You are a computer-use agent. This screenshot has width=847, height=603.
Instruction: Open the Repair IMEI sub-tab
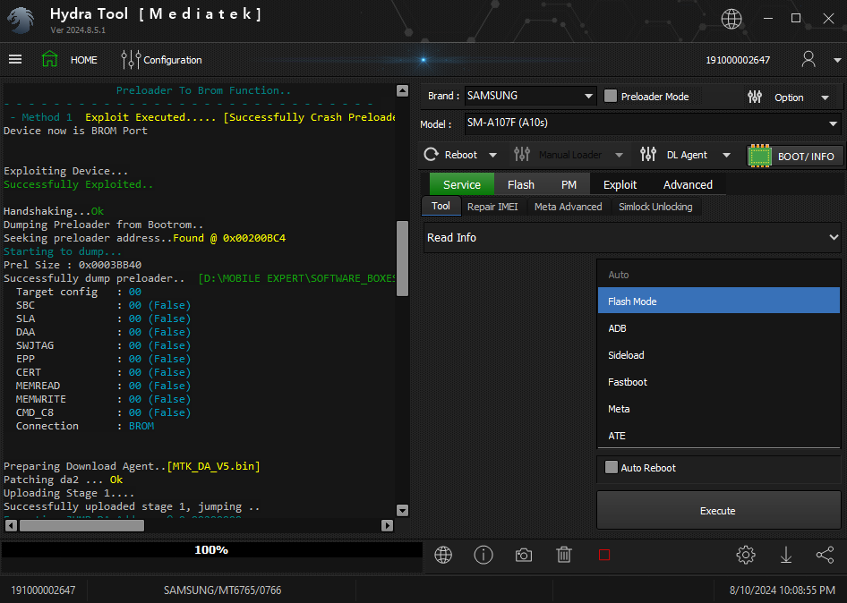coord(492,207)
